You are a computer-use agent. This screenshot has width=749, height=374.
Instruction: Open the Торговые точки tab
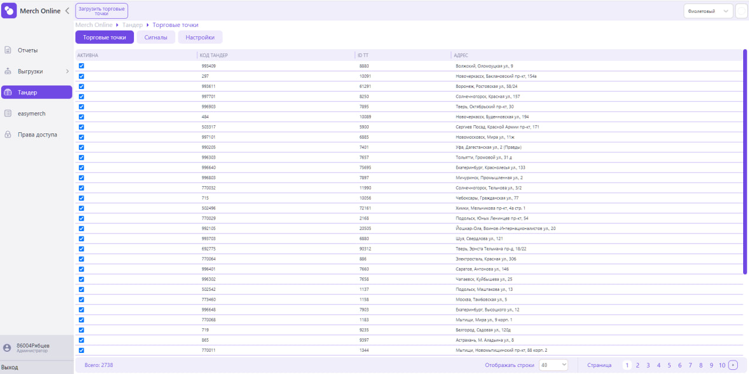(105, 37)
